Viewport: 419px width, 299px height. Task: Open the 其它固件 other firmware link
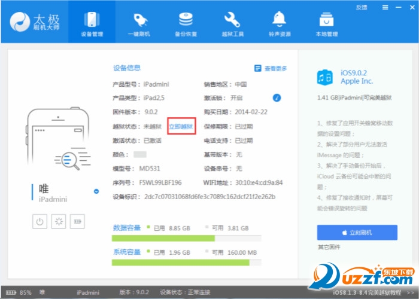[329, 247]
